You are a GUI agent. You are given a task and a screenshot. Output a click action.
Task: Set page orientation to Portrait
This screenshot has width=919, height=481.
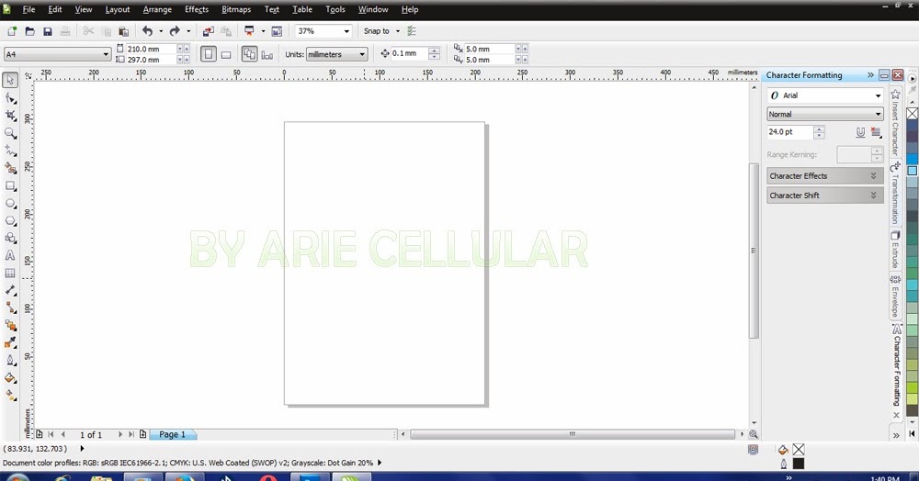[208, 54]
